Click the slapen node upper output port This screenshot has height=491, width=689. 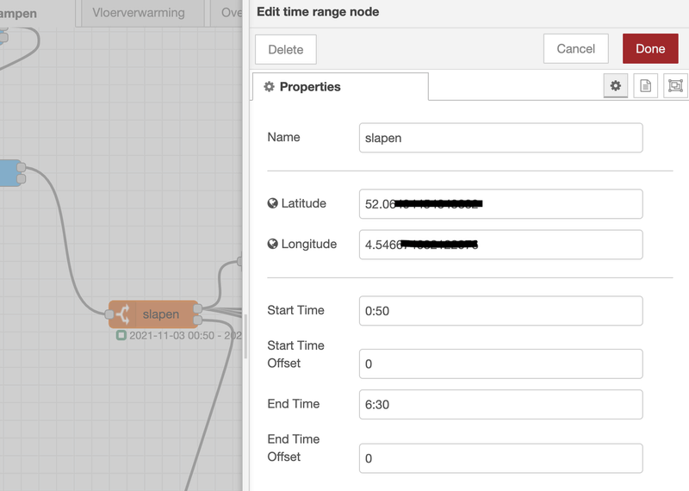pyautogui.click(x=198, y=308)
